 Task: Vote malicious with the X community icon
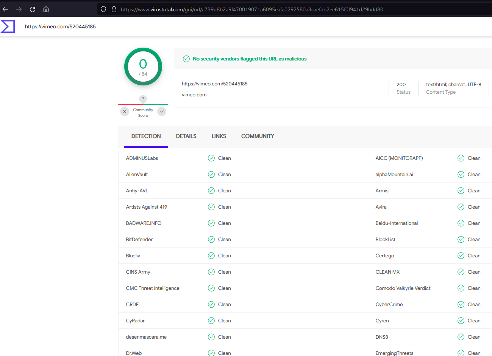[x=125, y=111]
